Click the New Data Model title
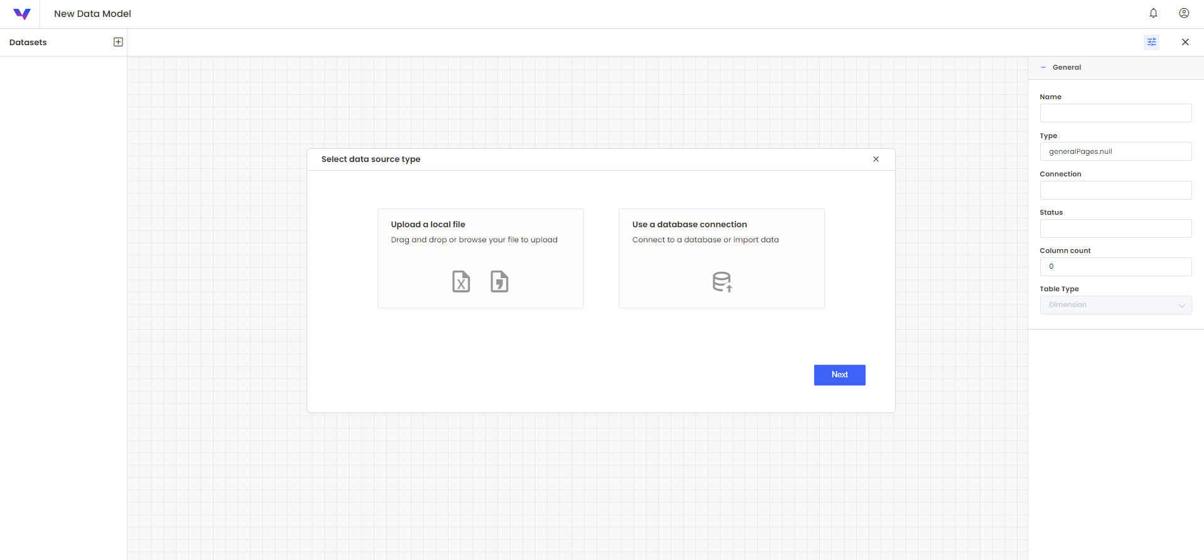 (x=92, y=14)
